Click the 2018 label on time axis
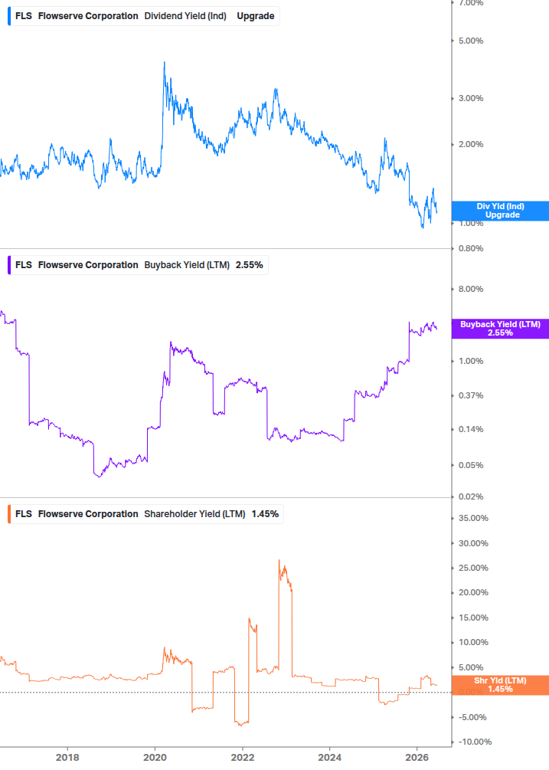 (67, 757)
